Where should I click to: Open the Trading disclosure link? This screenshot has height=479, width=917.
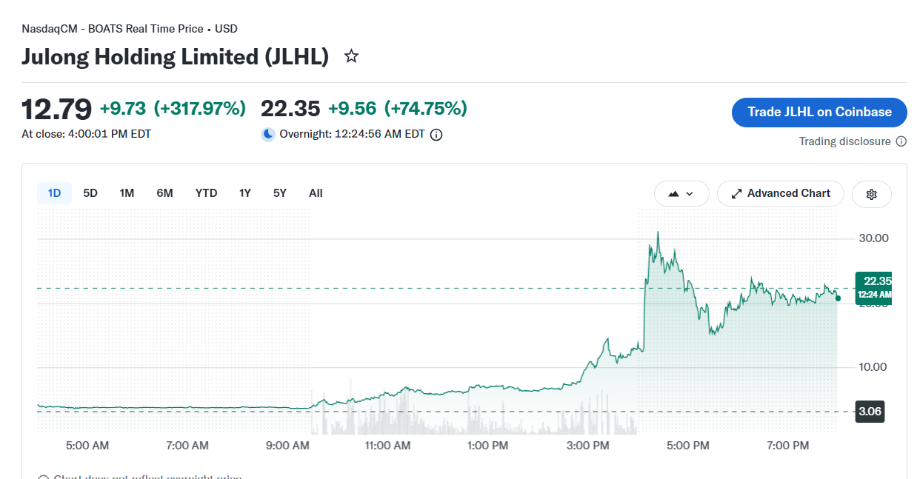tap(845, 141)
